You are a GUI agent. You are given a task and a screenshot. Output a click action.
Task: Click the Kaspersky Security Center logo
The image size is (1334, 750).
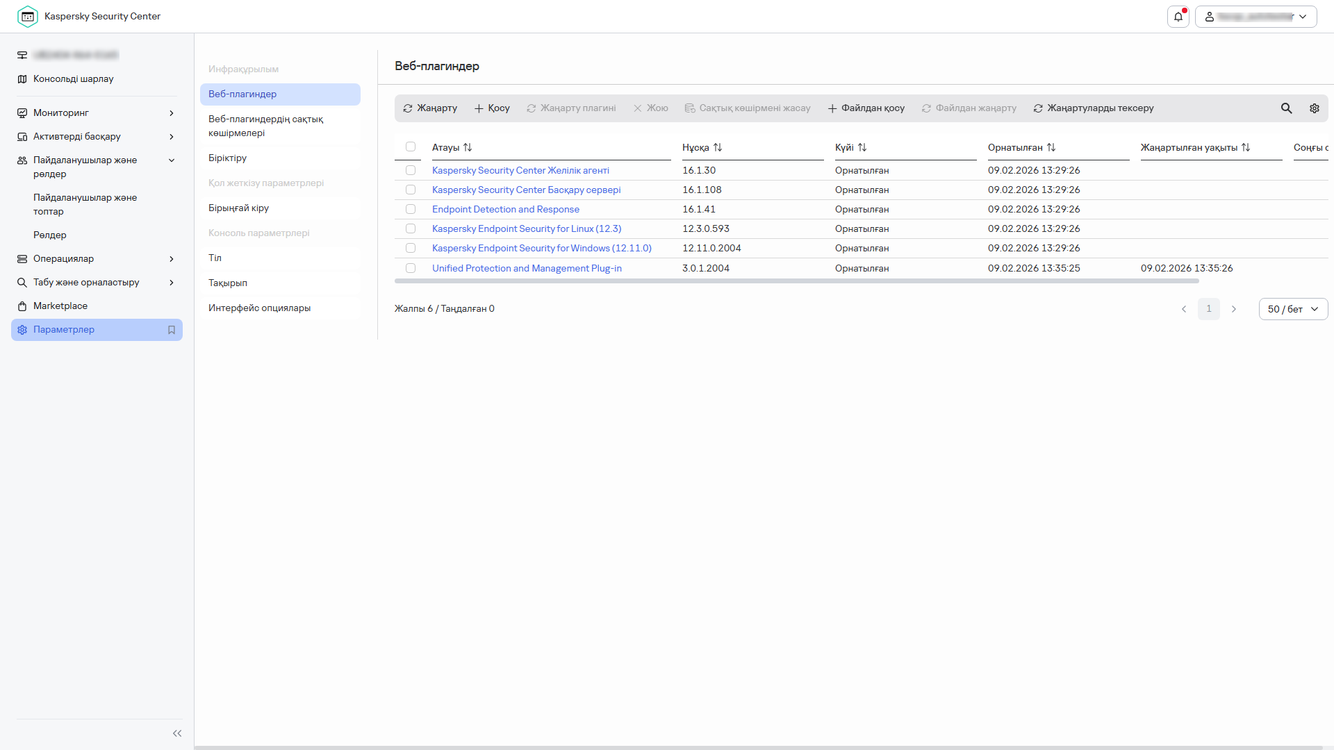click(x=28, y=17)
